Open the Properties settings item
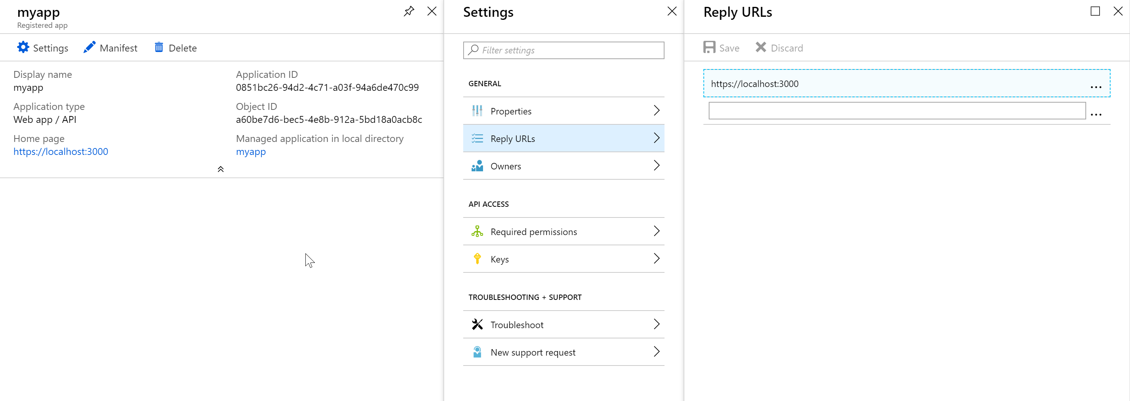Image resolution: width=1130 pixels, height=401 pixels. [x=564, y=111]
